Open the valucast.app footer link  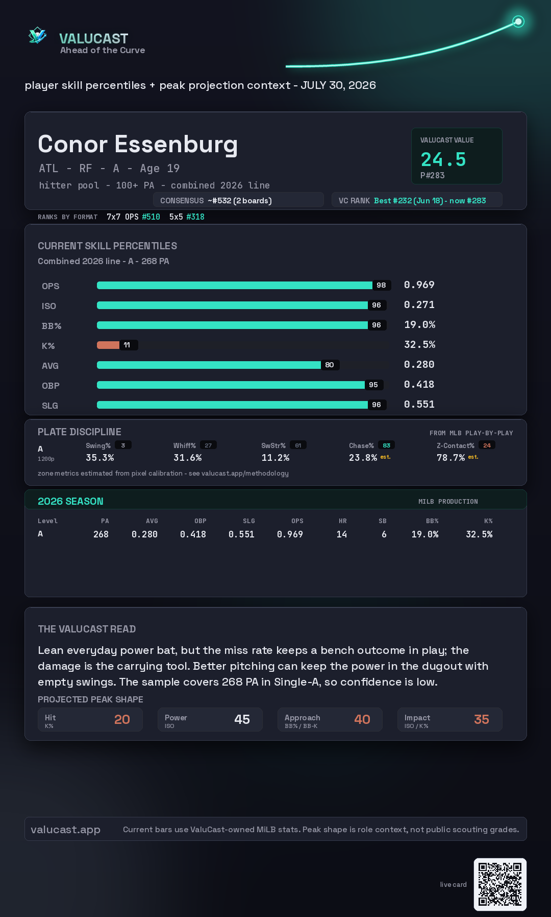pyautogui.click(x=66, y=830)
